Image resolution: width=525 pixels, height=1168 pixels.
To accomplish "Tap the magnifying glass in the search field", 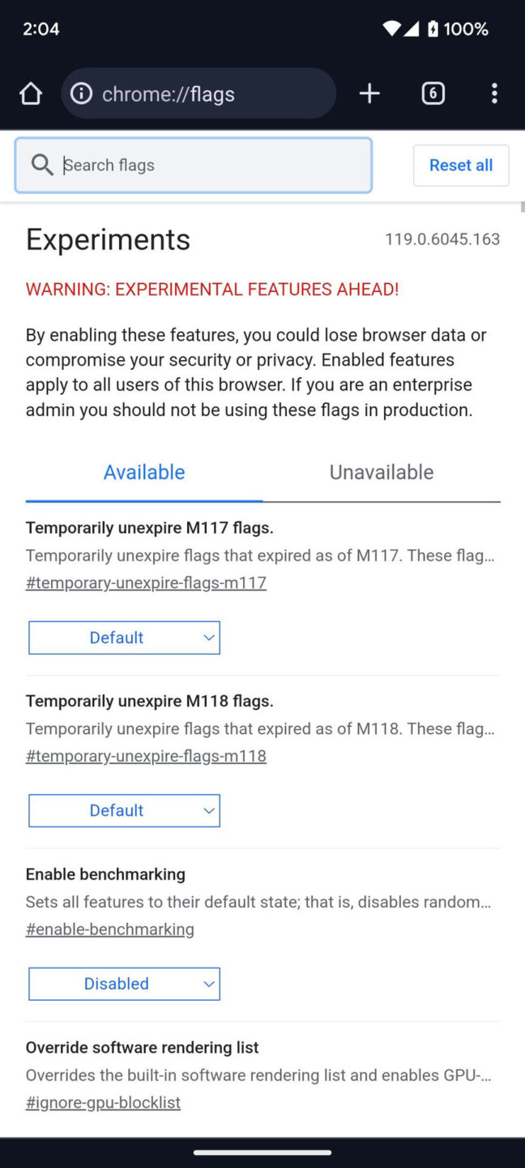I will (x=43, y=165).
